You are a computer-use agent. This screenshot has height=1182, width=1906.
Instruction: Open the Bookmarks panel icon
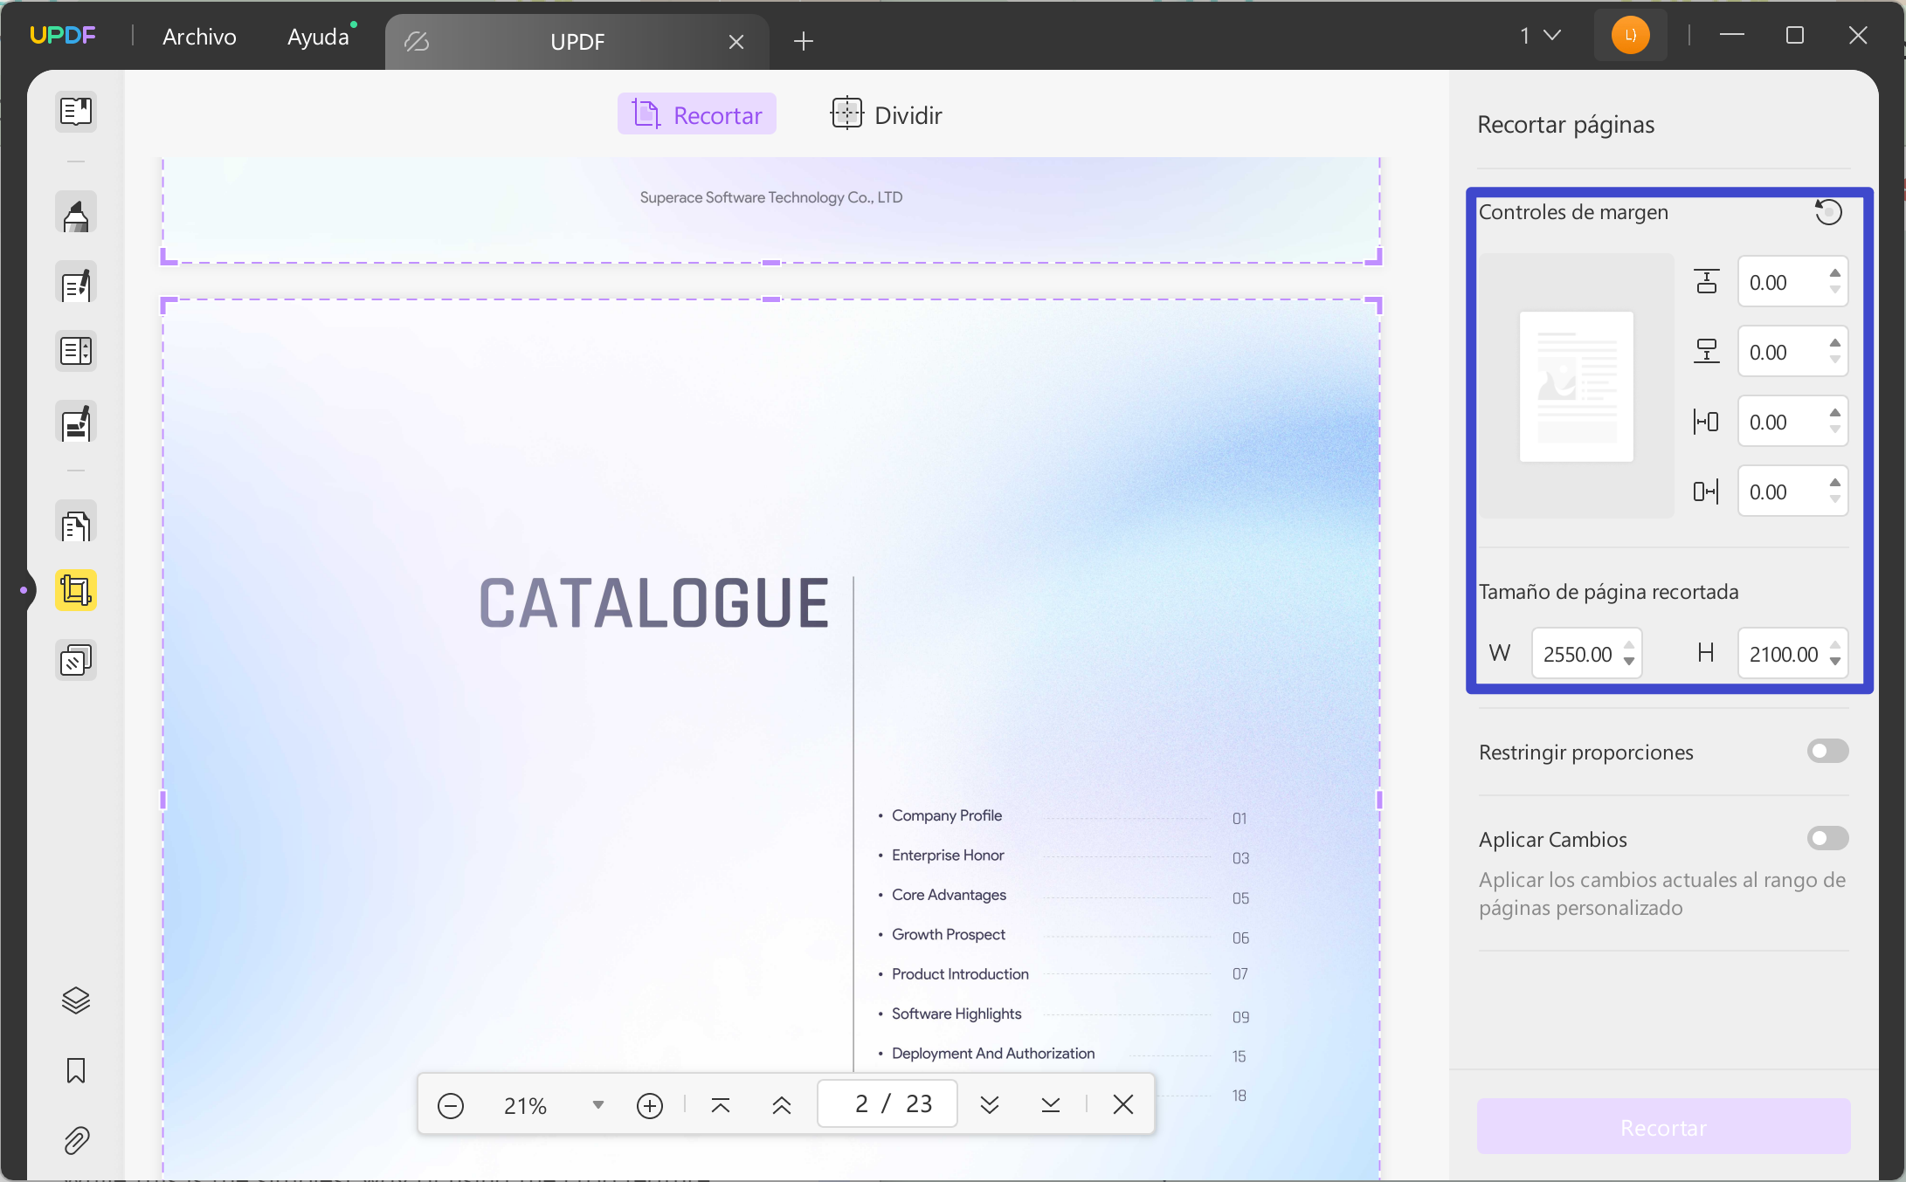click(x=76, y=1070)
